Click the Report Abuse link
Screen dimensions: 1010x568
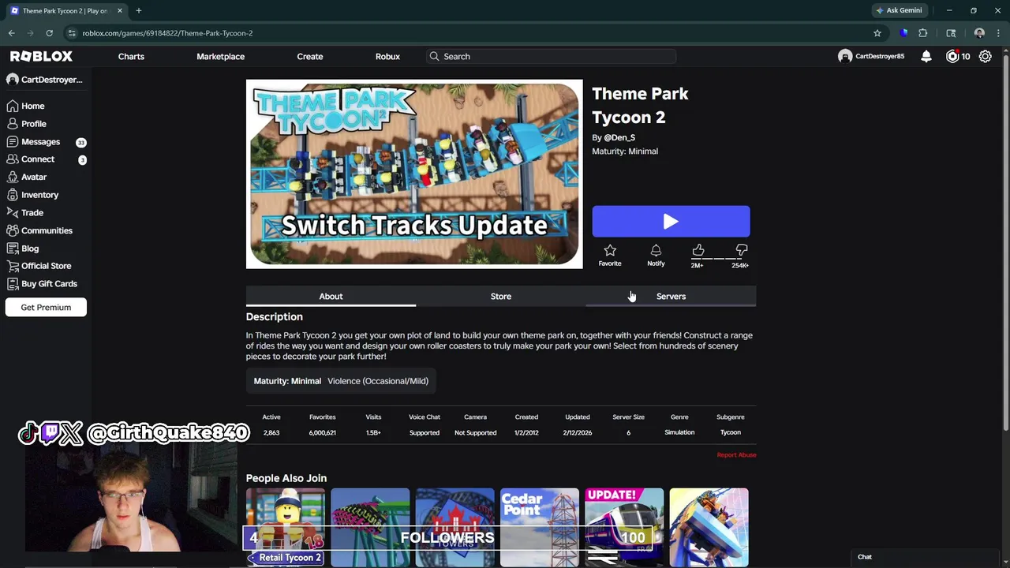(x=736, y=455)
